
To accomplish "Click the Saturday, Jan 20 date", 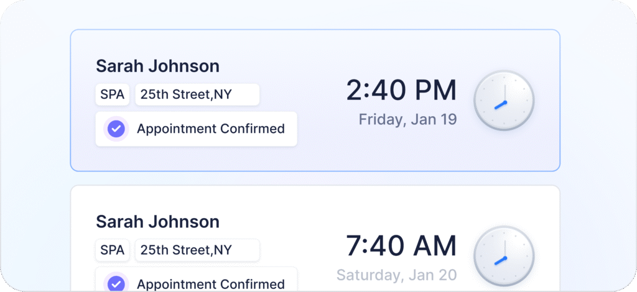I will click(x=397, y=275).
